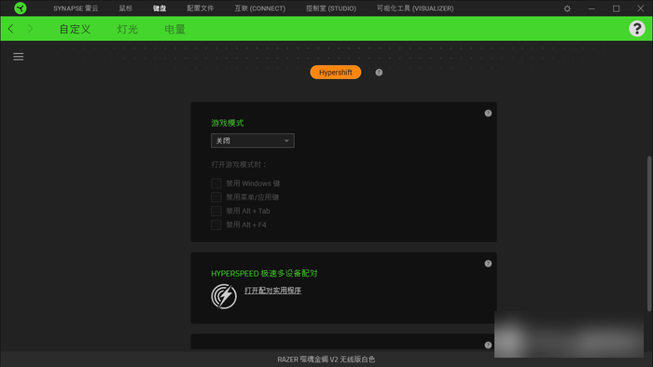Click help icon in HyperSpeed panel

[x=488, y=264]
